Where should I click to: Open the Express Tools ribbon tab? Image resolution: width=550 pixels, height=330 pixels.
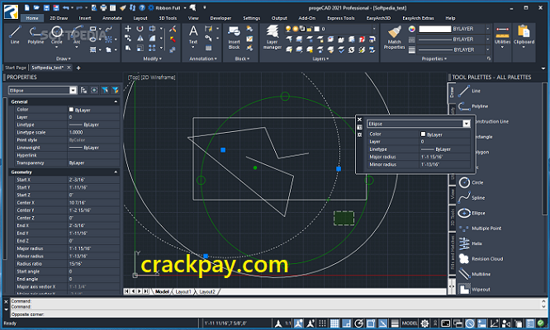pos(341,18)
